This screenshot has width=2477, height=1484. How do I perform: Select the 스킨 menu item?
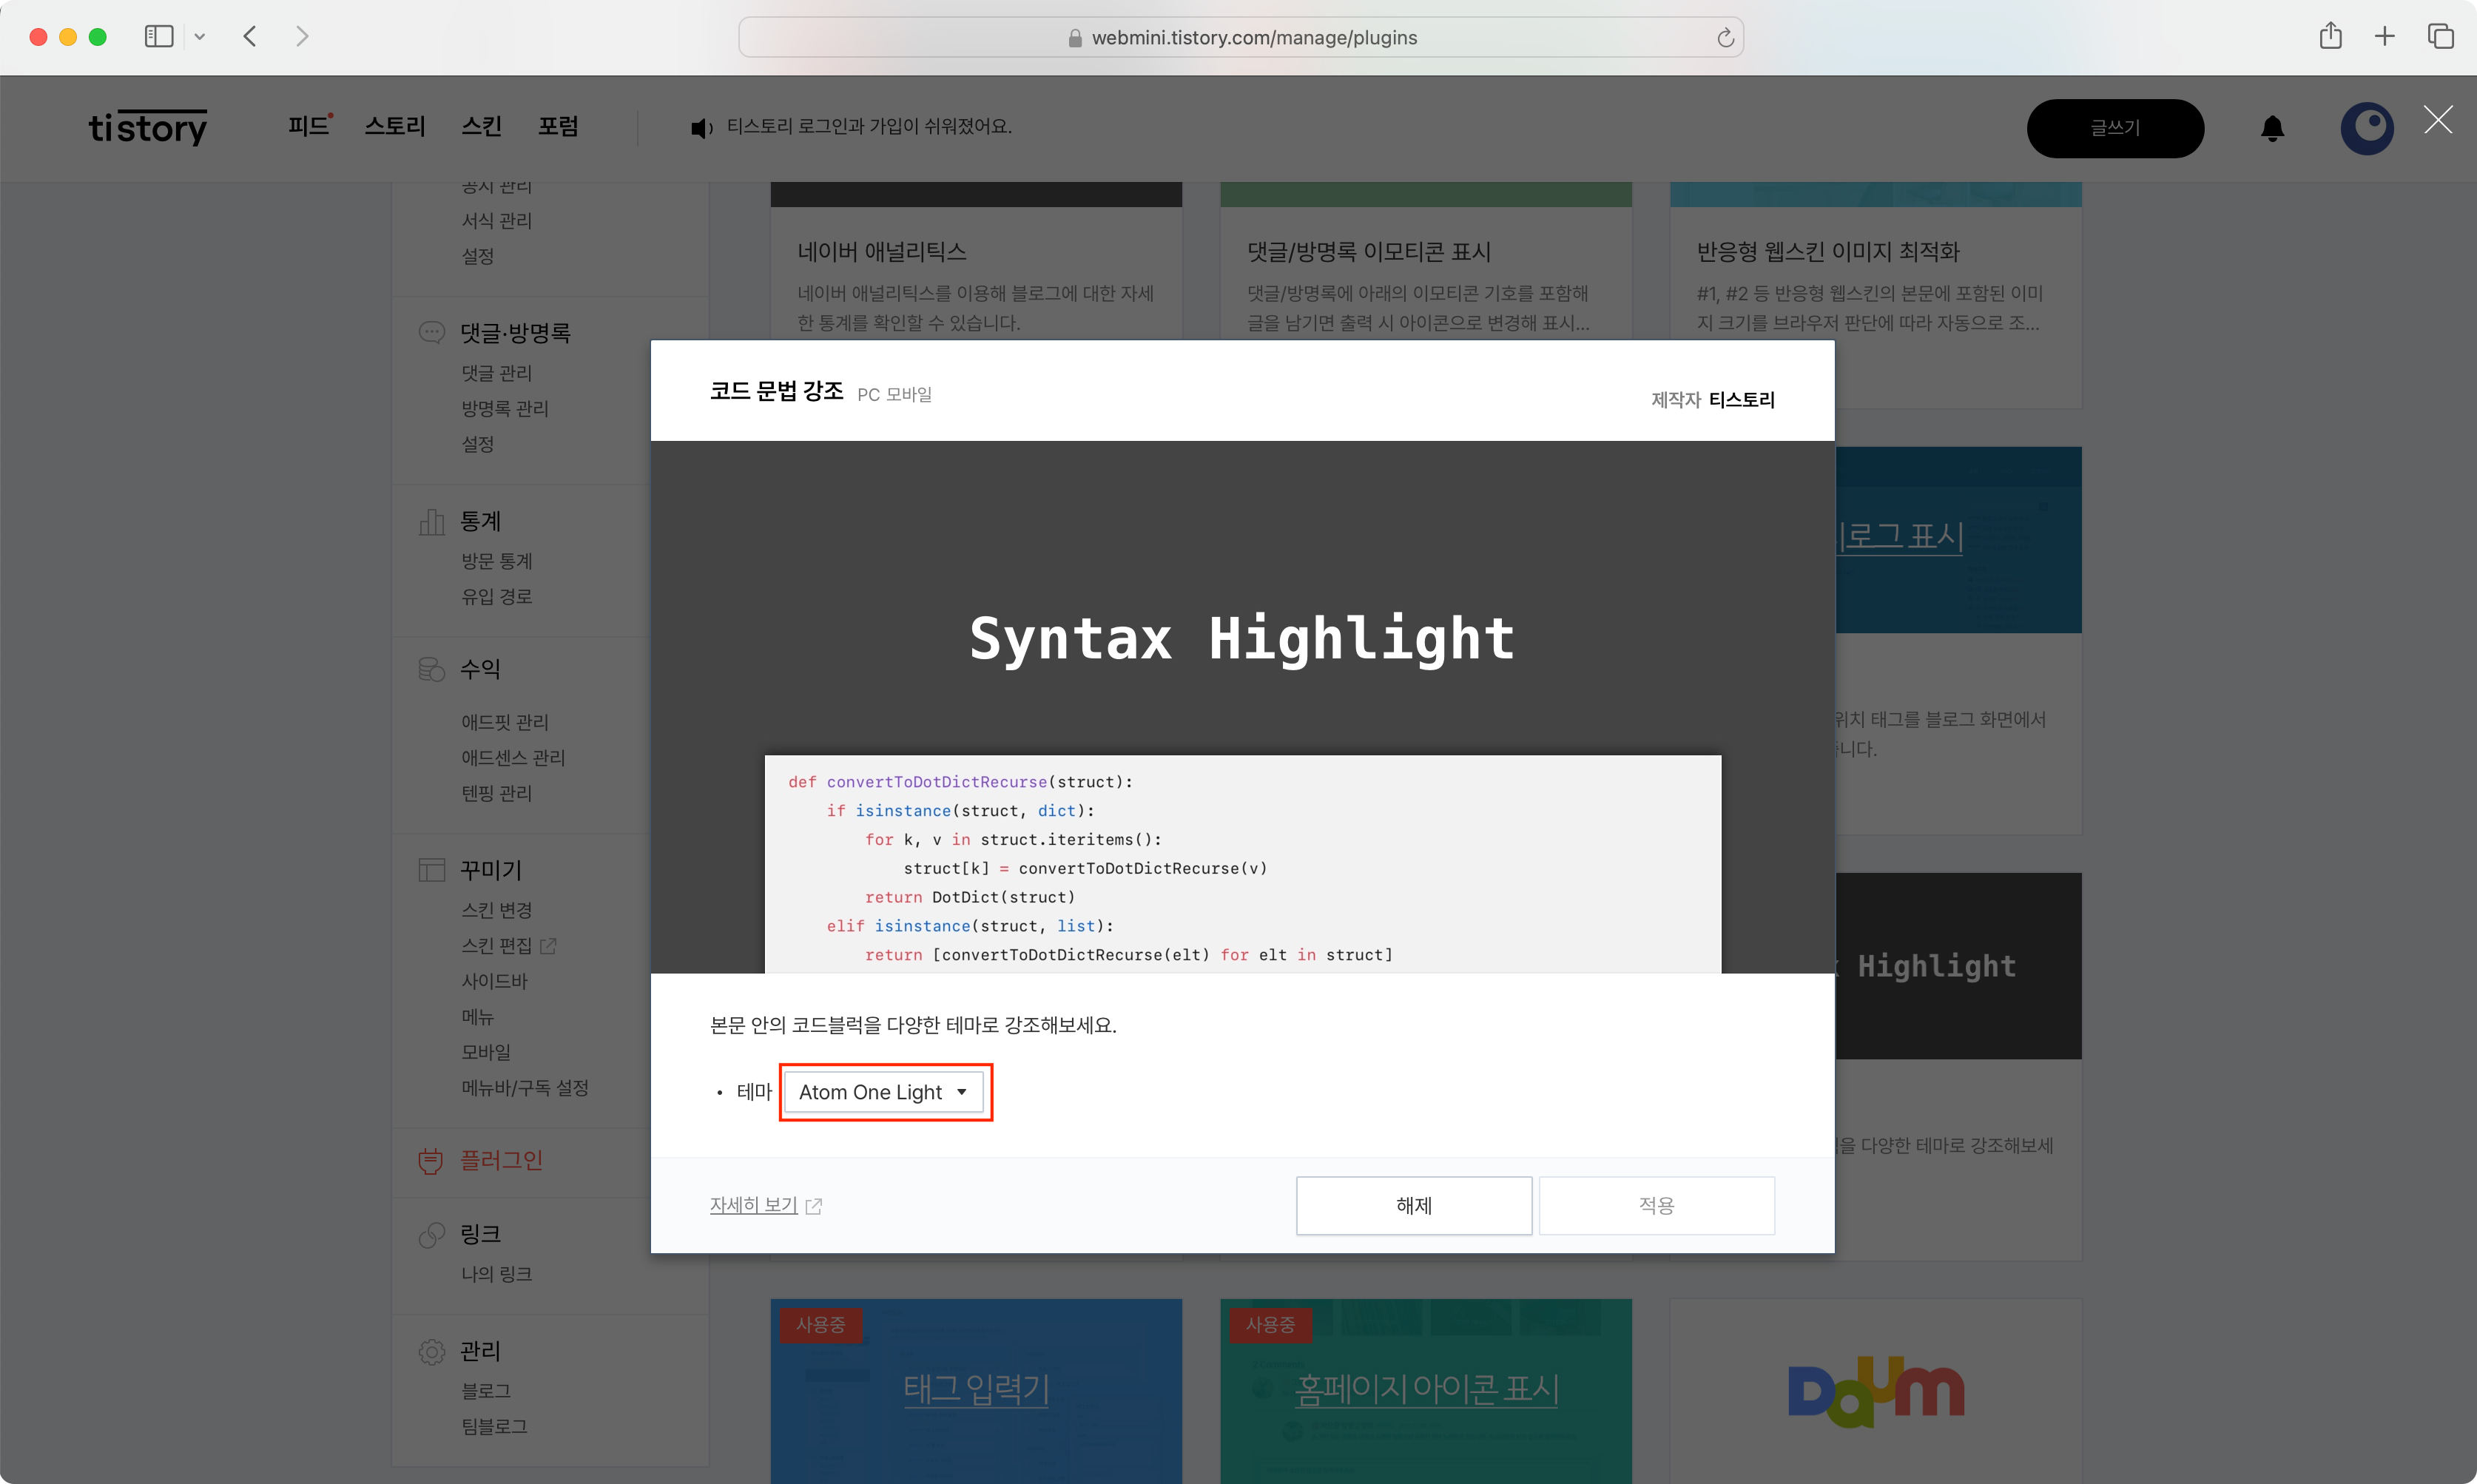click(x=481, y=126)
